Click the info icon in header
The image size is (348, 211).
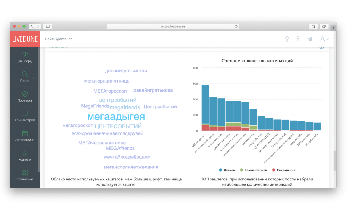point(298,39)
